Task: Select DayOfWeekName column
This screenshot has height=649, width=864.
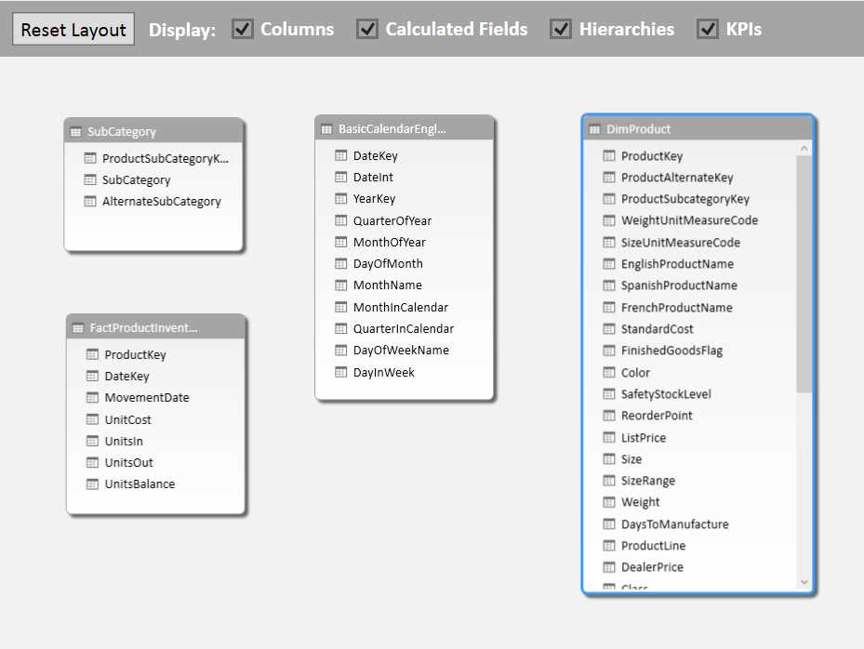Action: pyautogui.click(x=401, y=350)
